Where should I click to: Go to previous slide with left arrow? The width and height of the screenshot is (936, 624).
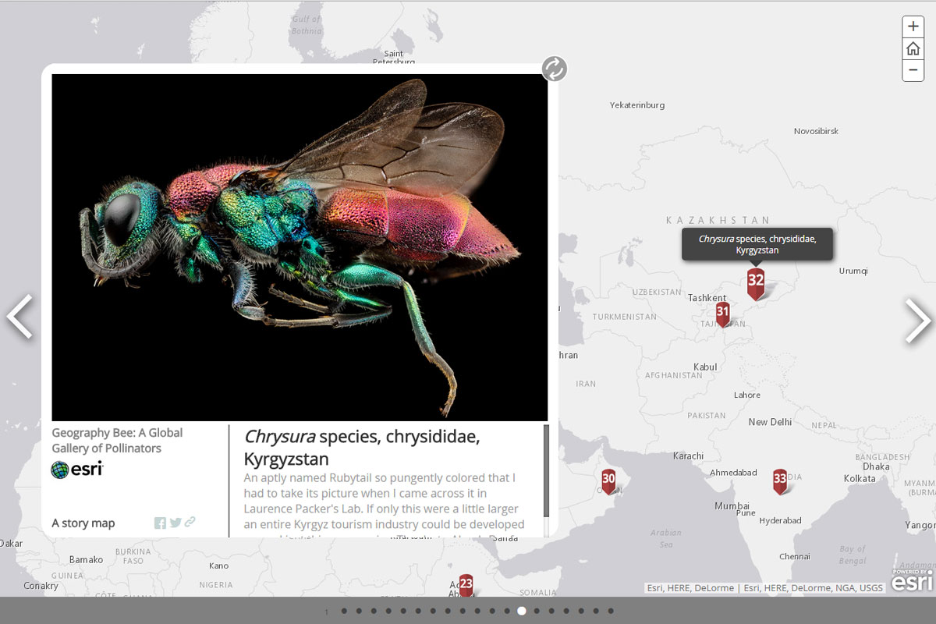pyautogui.click(x=19, y=317)
